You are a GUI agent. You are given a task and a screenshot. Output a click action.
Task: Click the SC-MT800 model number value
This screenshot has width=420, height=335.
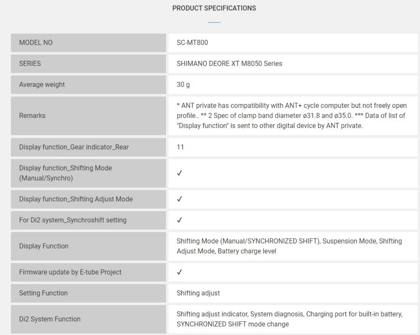click(192, 43)
